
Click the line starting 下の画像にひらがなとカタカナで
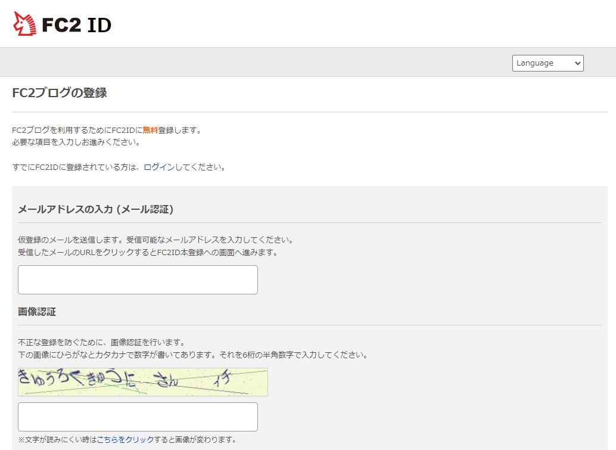(x=193, y=355)
